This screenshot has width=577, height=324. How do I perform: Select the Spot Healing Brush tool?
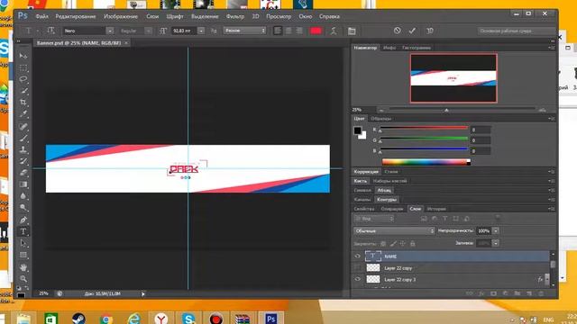tap(23, 127)
